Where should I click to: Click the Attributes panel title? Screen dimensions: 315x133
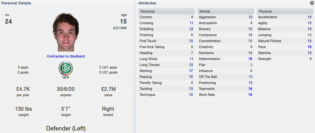(147, 3)
